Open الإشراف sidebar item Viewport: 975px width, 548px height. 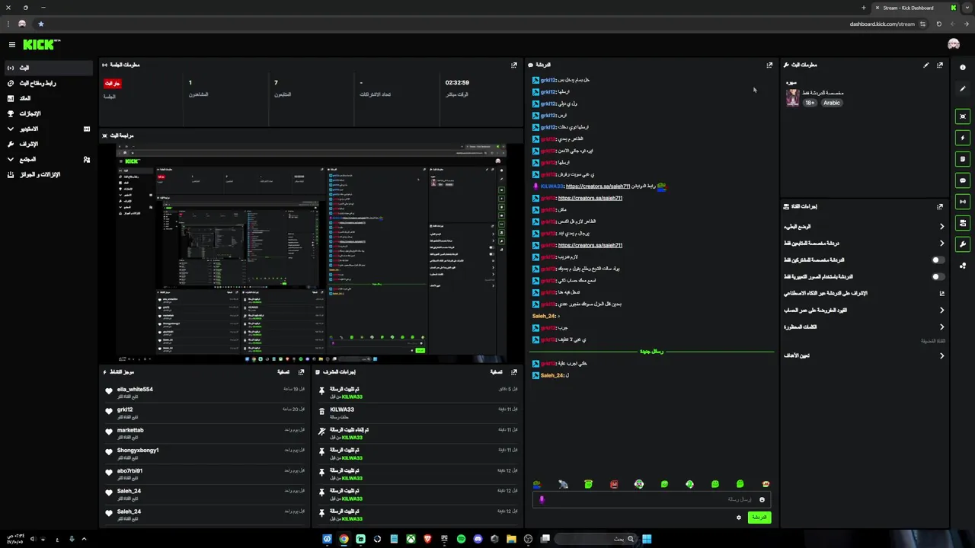click(47, 144)
